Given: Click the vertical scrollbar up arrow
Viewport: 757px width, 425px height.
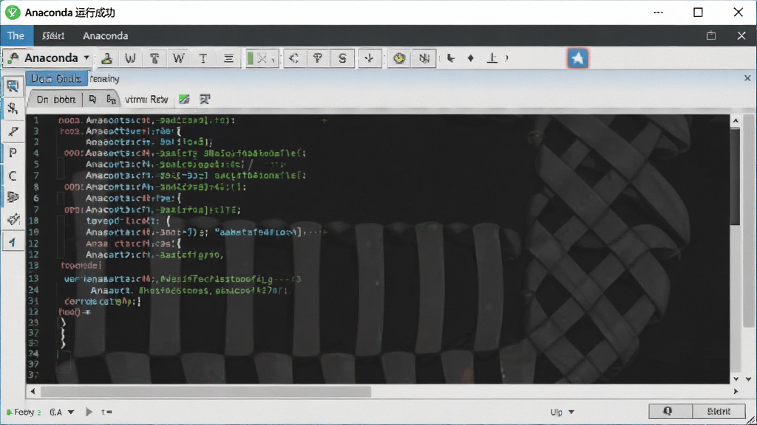Looking at the screenshot, I should pyautogui.click(x=736, y=120).
